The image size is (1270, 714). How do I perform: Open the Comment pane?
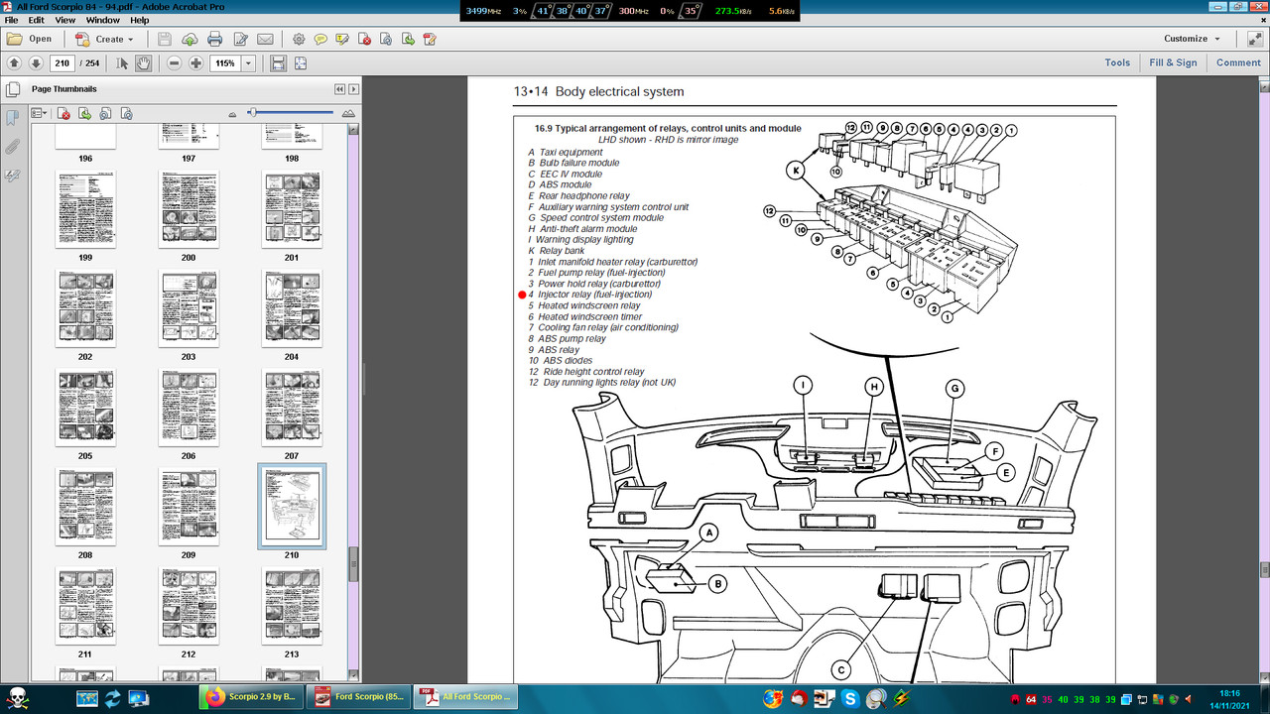tap(1238, 62)
